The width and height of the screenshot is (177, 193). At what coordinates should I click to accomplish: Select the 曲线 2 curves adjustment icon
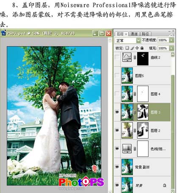[127, 57]
